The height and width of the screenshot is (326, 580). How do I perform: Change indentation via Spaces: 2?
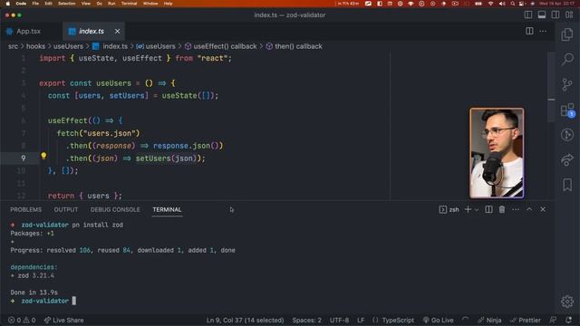click(306, 320)
